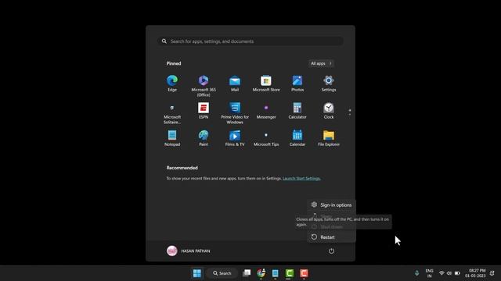Open Films & TV app
Image resolution: width=501 pixels, height=281 pixels.
pos(235,138)
